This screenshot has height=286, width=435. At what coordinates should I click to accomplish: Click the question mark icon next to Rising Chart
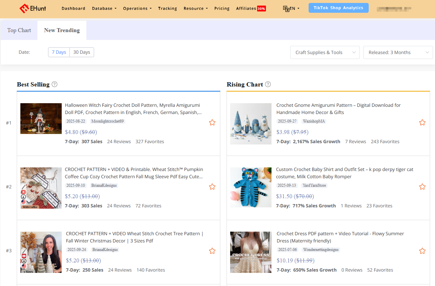[x=268, y=84]
